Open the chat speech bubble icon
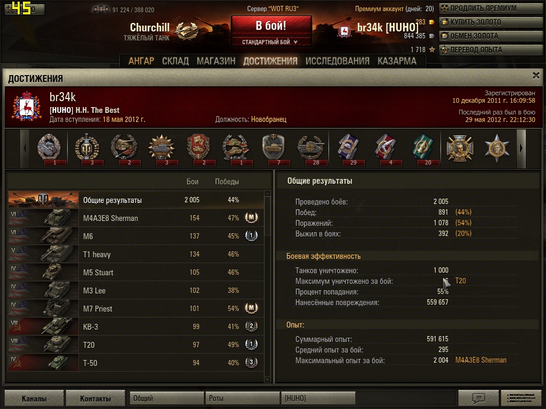Screen dimensions: 546x409 pos(478,398)
